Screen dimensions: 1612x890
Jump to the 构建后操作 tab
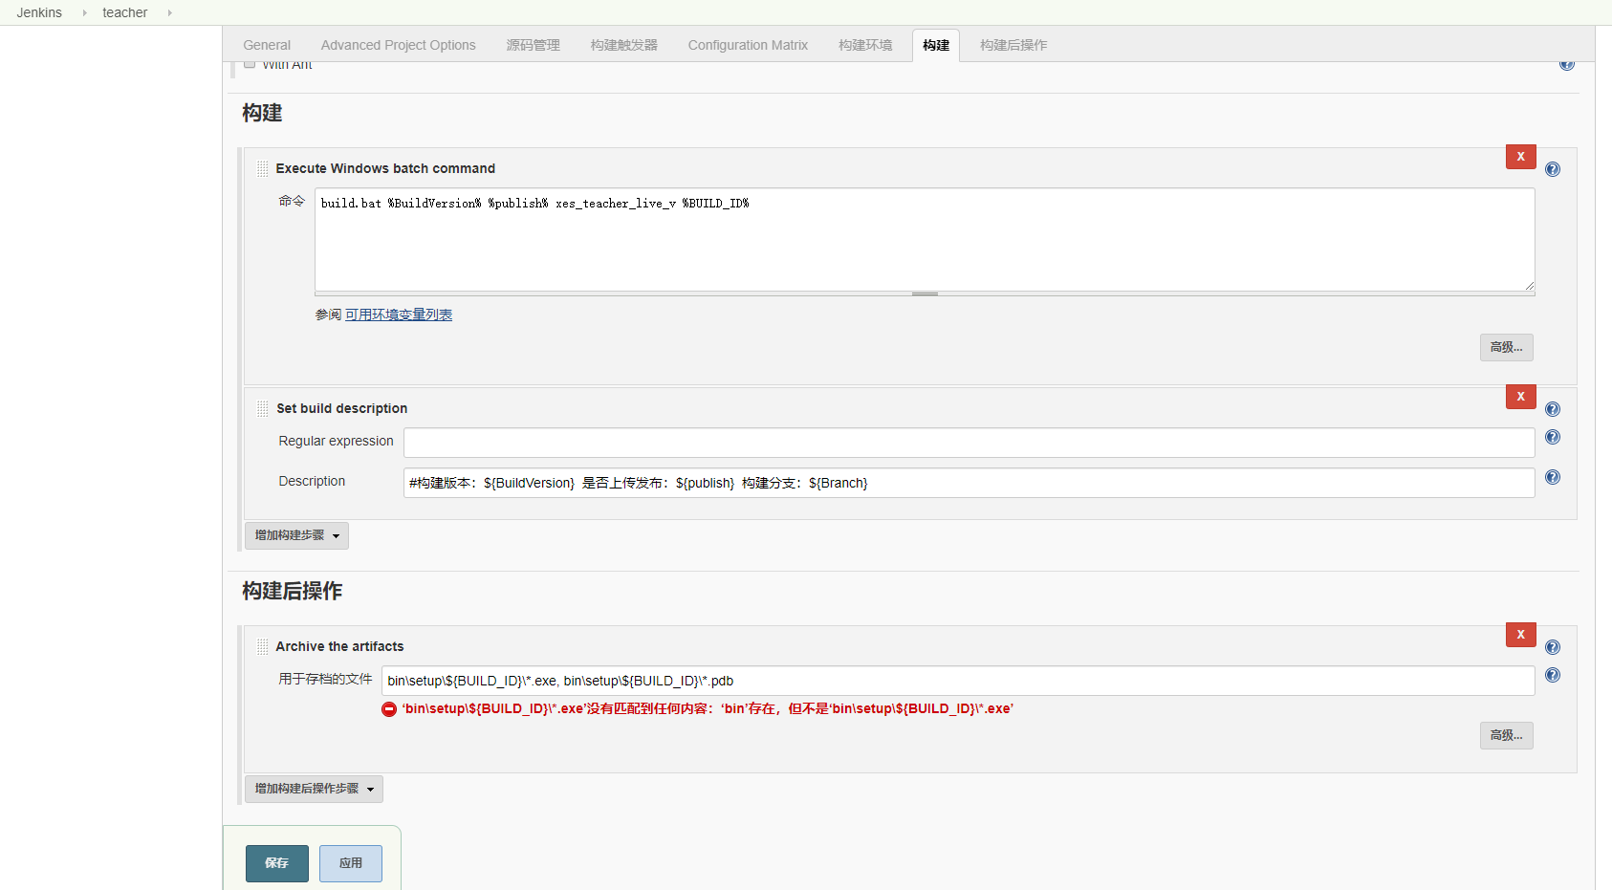[1013, 45]
